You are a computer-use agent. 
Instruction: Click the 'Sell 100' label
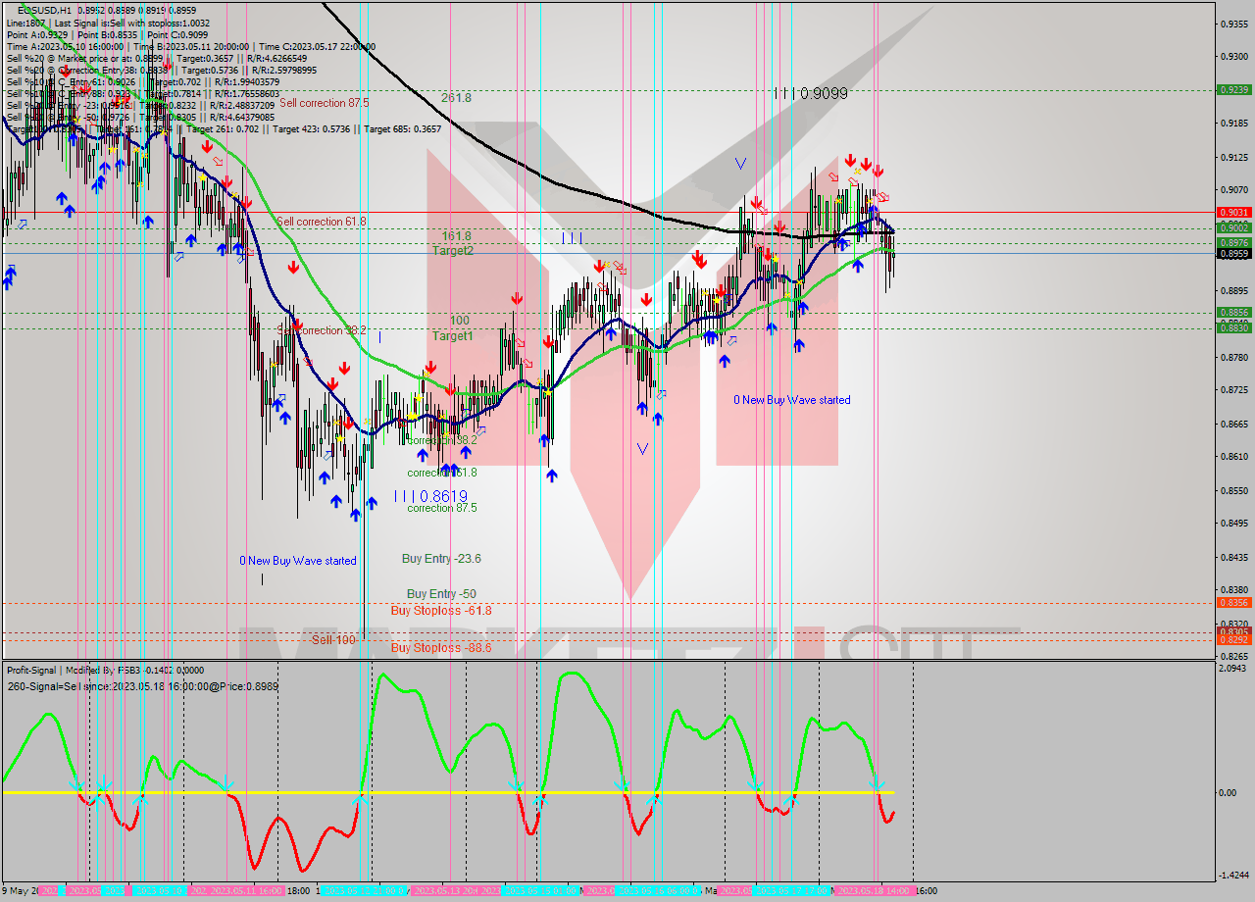click(333, 639)
